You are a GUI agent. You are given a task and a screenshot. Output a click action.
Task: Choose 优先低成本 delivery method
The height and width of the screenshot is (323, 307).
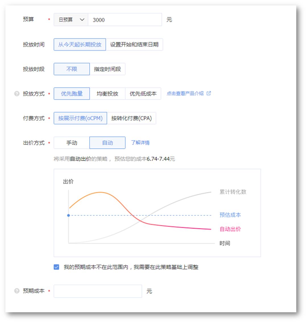(144, 93)
